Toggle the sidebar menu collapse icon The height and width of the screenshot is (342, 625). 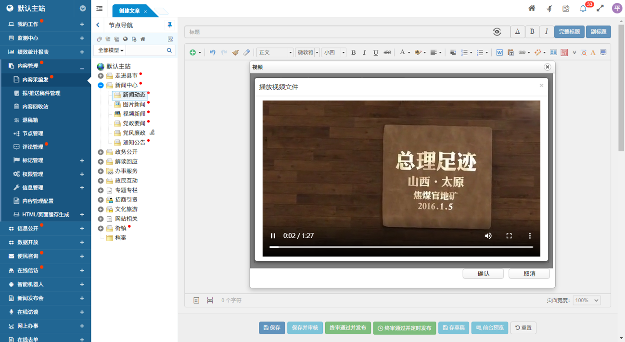100,9
